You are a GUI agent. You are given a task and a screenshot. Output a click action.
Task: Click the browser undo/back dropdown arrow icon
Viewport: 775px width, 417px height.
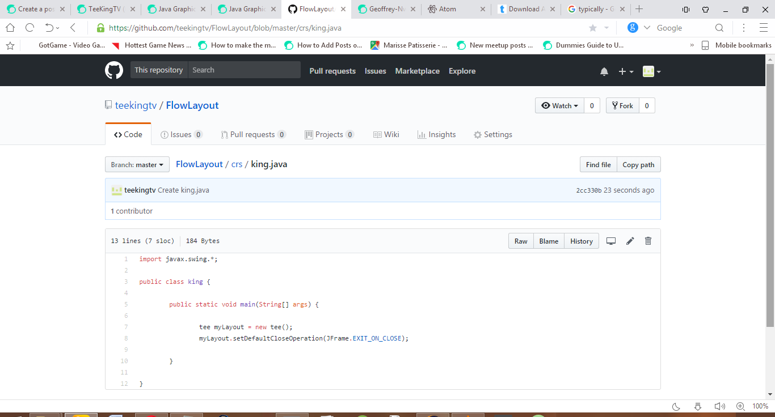52,28
